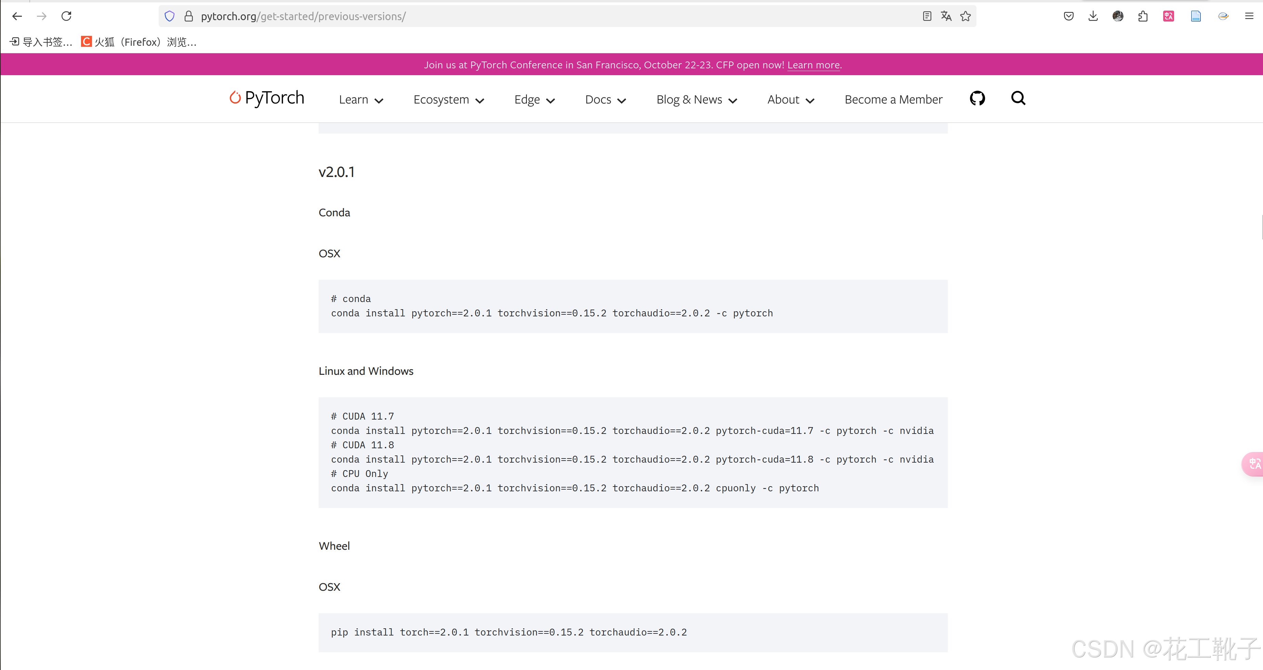Expand the Ecosystem dropdown menu
Viewport: 1263px width, 670px height.
tap(448, 99)
